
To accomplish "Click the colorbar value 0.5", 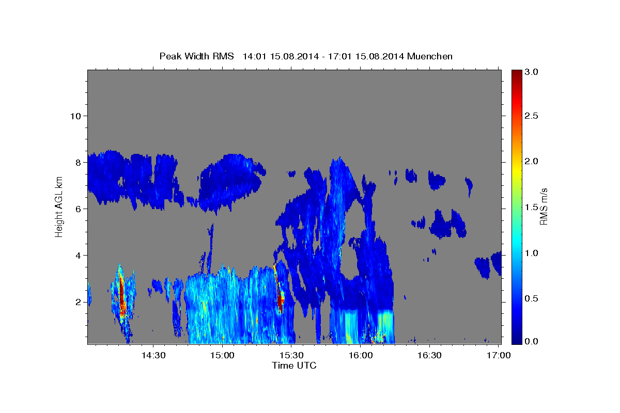I will [x=531, y=298].
